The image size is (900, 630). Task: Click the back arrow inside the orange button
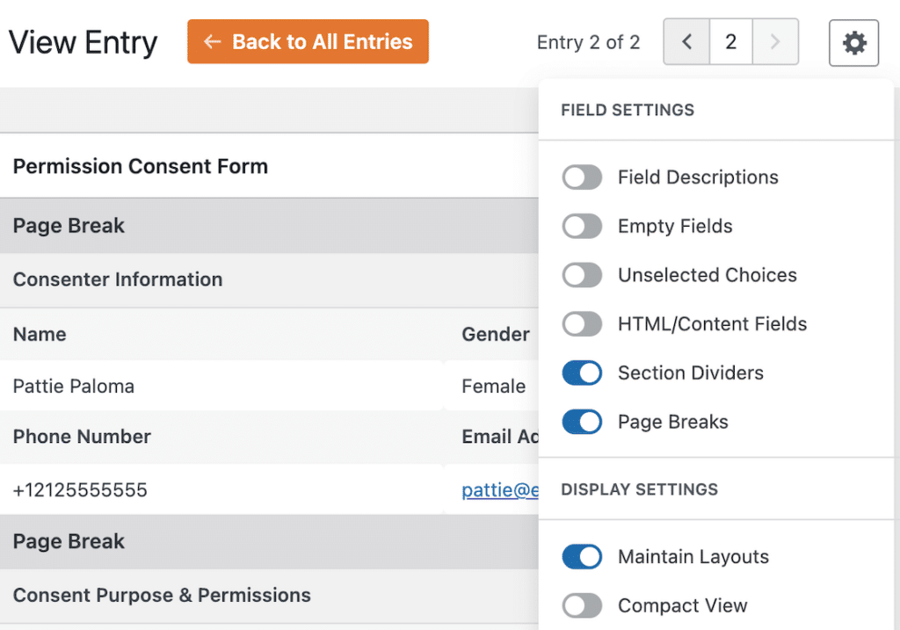point(214,41)
